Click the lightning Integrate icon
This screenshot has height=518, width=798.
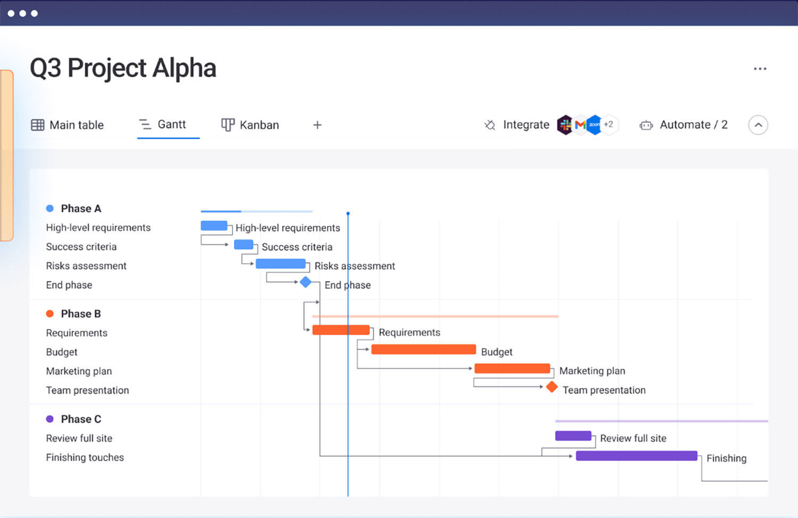[x=490, y=124]
